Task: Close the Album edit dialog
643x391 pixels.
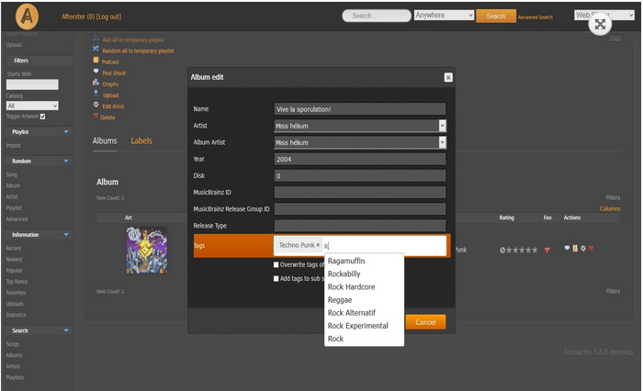Action: [x=447, y=78]
